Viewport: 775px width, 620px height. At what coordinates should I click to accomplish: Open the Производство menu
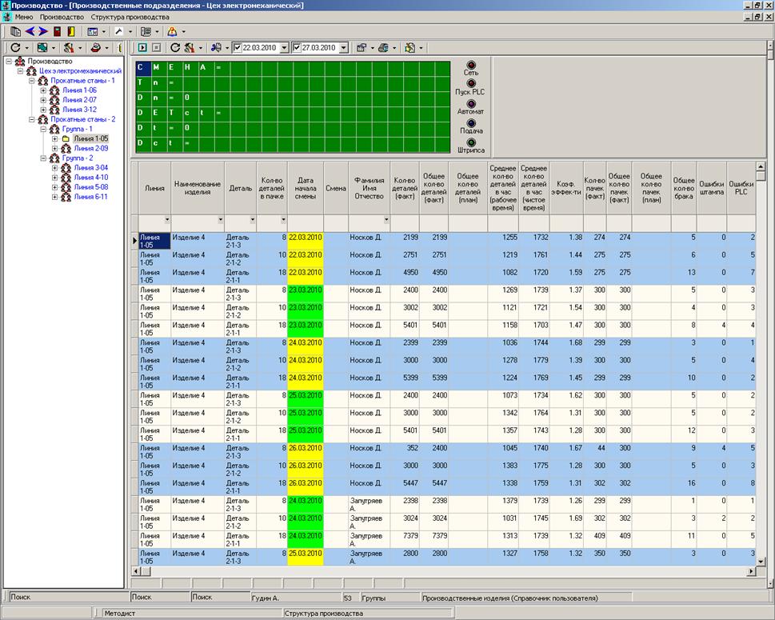coord(62,17)
